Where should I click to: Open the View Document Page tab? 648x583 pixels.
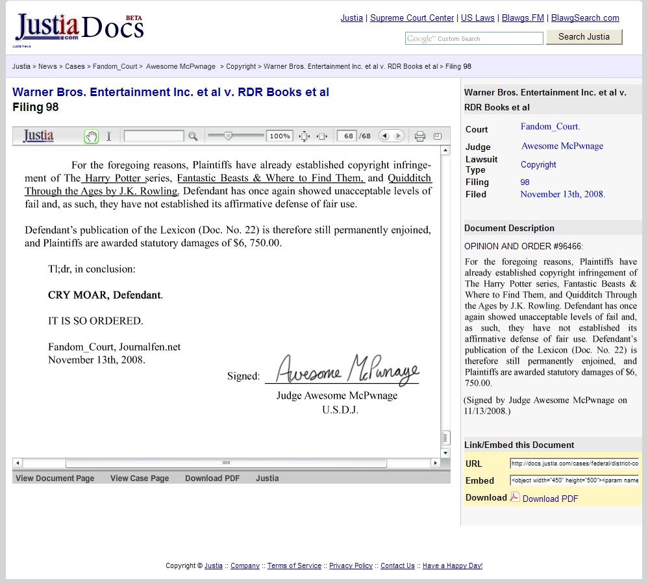point(55,478)
